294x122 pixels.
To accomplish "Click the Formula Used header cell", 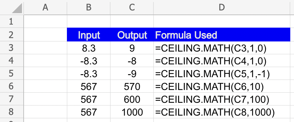I will coord(222,35).
